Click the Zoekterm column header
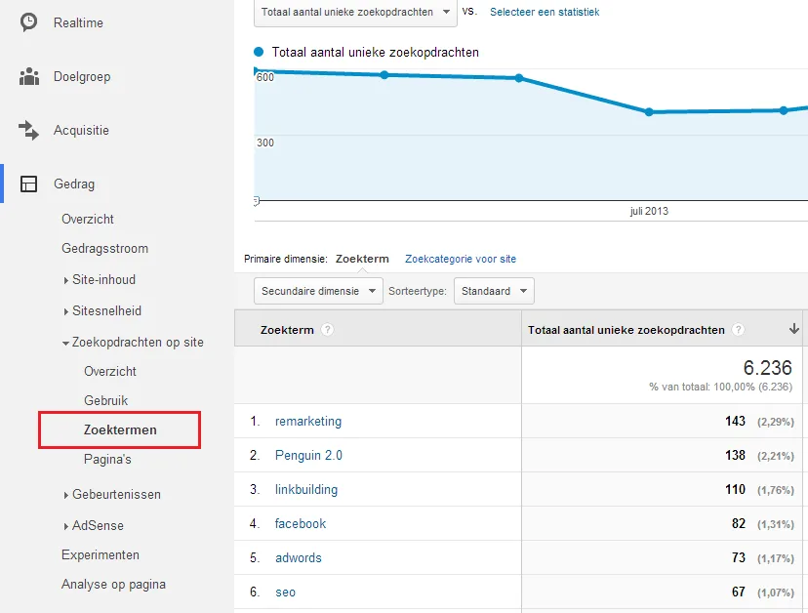This screenshot has height=613, width=808. point(287,330)
